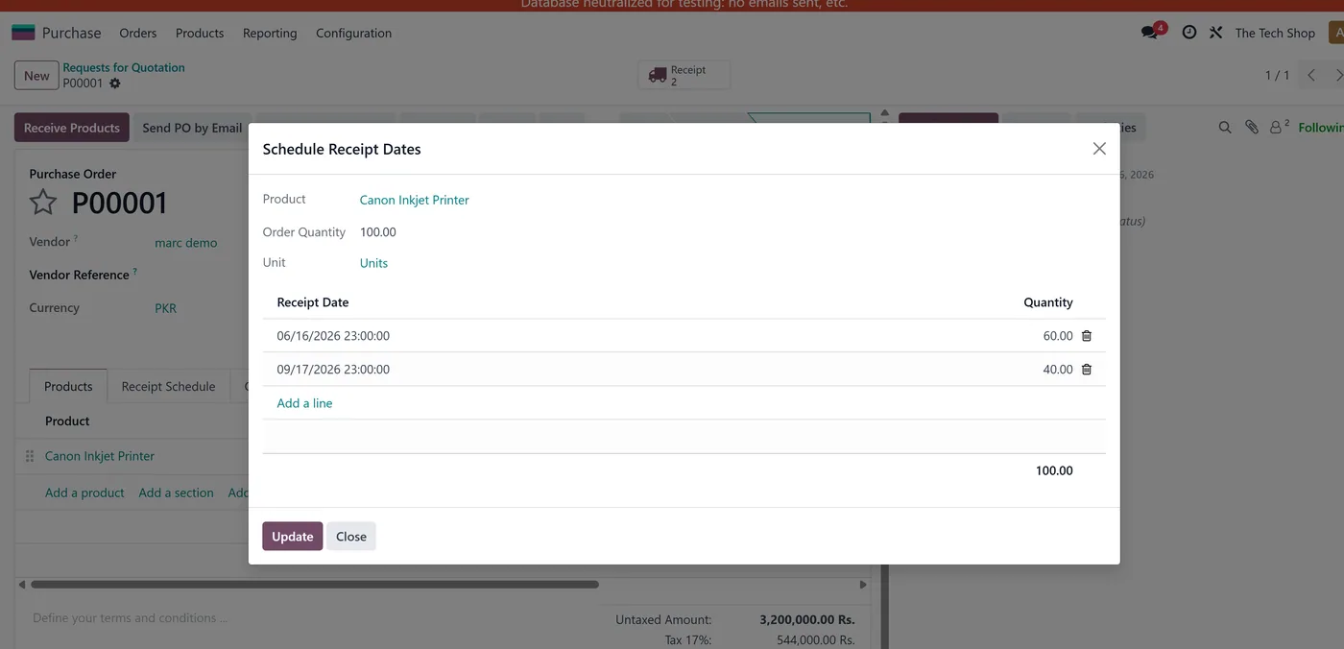Open the Configuration menu

coord(353,33)
